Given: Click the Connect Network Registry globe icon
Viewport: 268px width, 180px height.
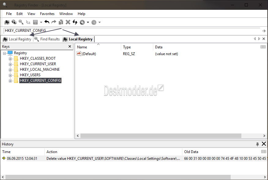Looking at the screenshot, I should [x=14, y=22].
